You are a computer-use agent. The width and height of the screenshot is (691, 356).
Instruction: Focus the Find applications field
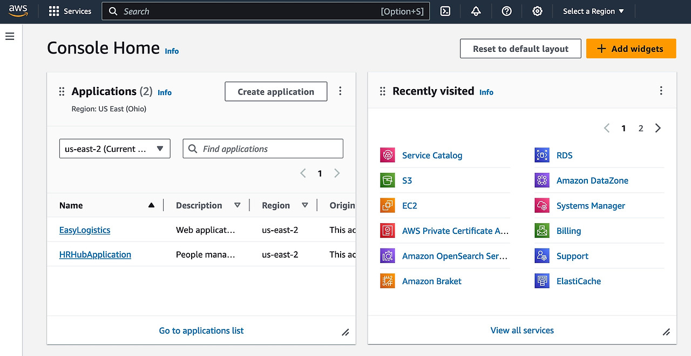click(263, 149)
